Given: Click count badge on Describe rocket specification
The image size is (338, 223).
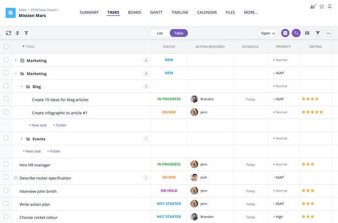Looking at the screenshot, I should coord(146,178).
